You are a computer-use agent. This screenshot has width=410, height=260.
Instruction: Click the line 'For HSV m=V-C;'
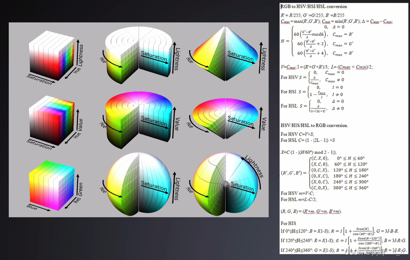coord(297,193)
